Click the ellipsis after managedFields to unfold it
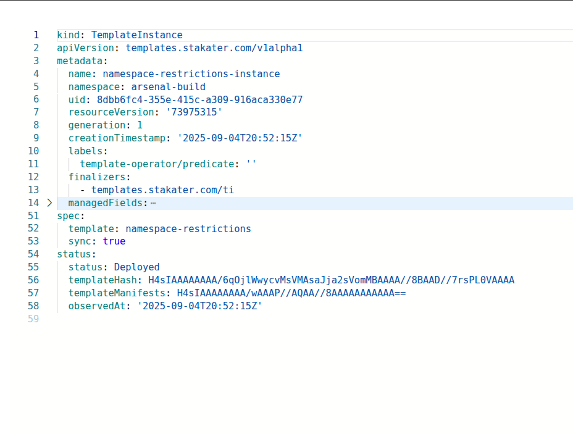Viewport: 573px width, 434px height. 153,202
